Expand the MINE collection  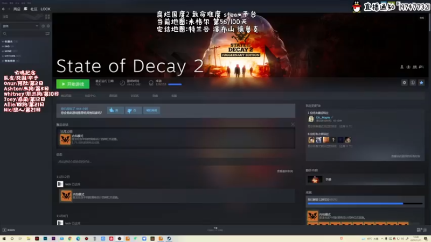click(8, 51)
